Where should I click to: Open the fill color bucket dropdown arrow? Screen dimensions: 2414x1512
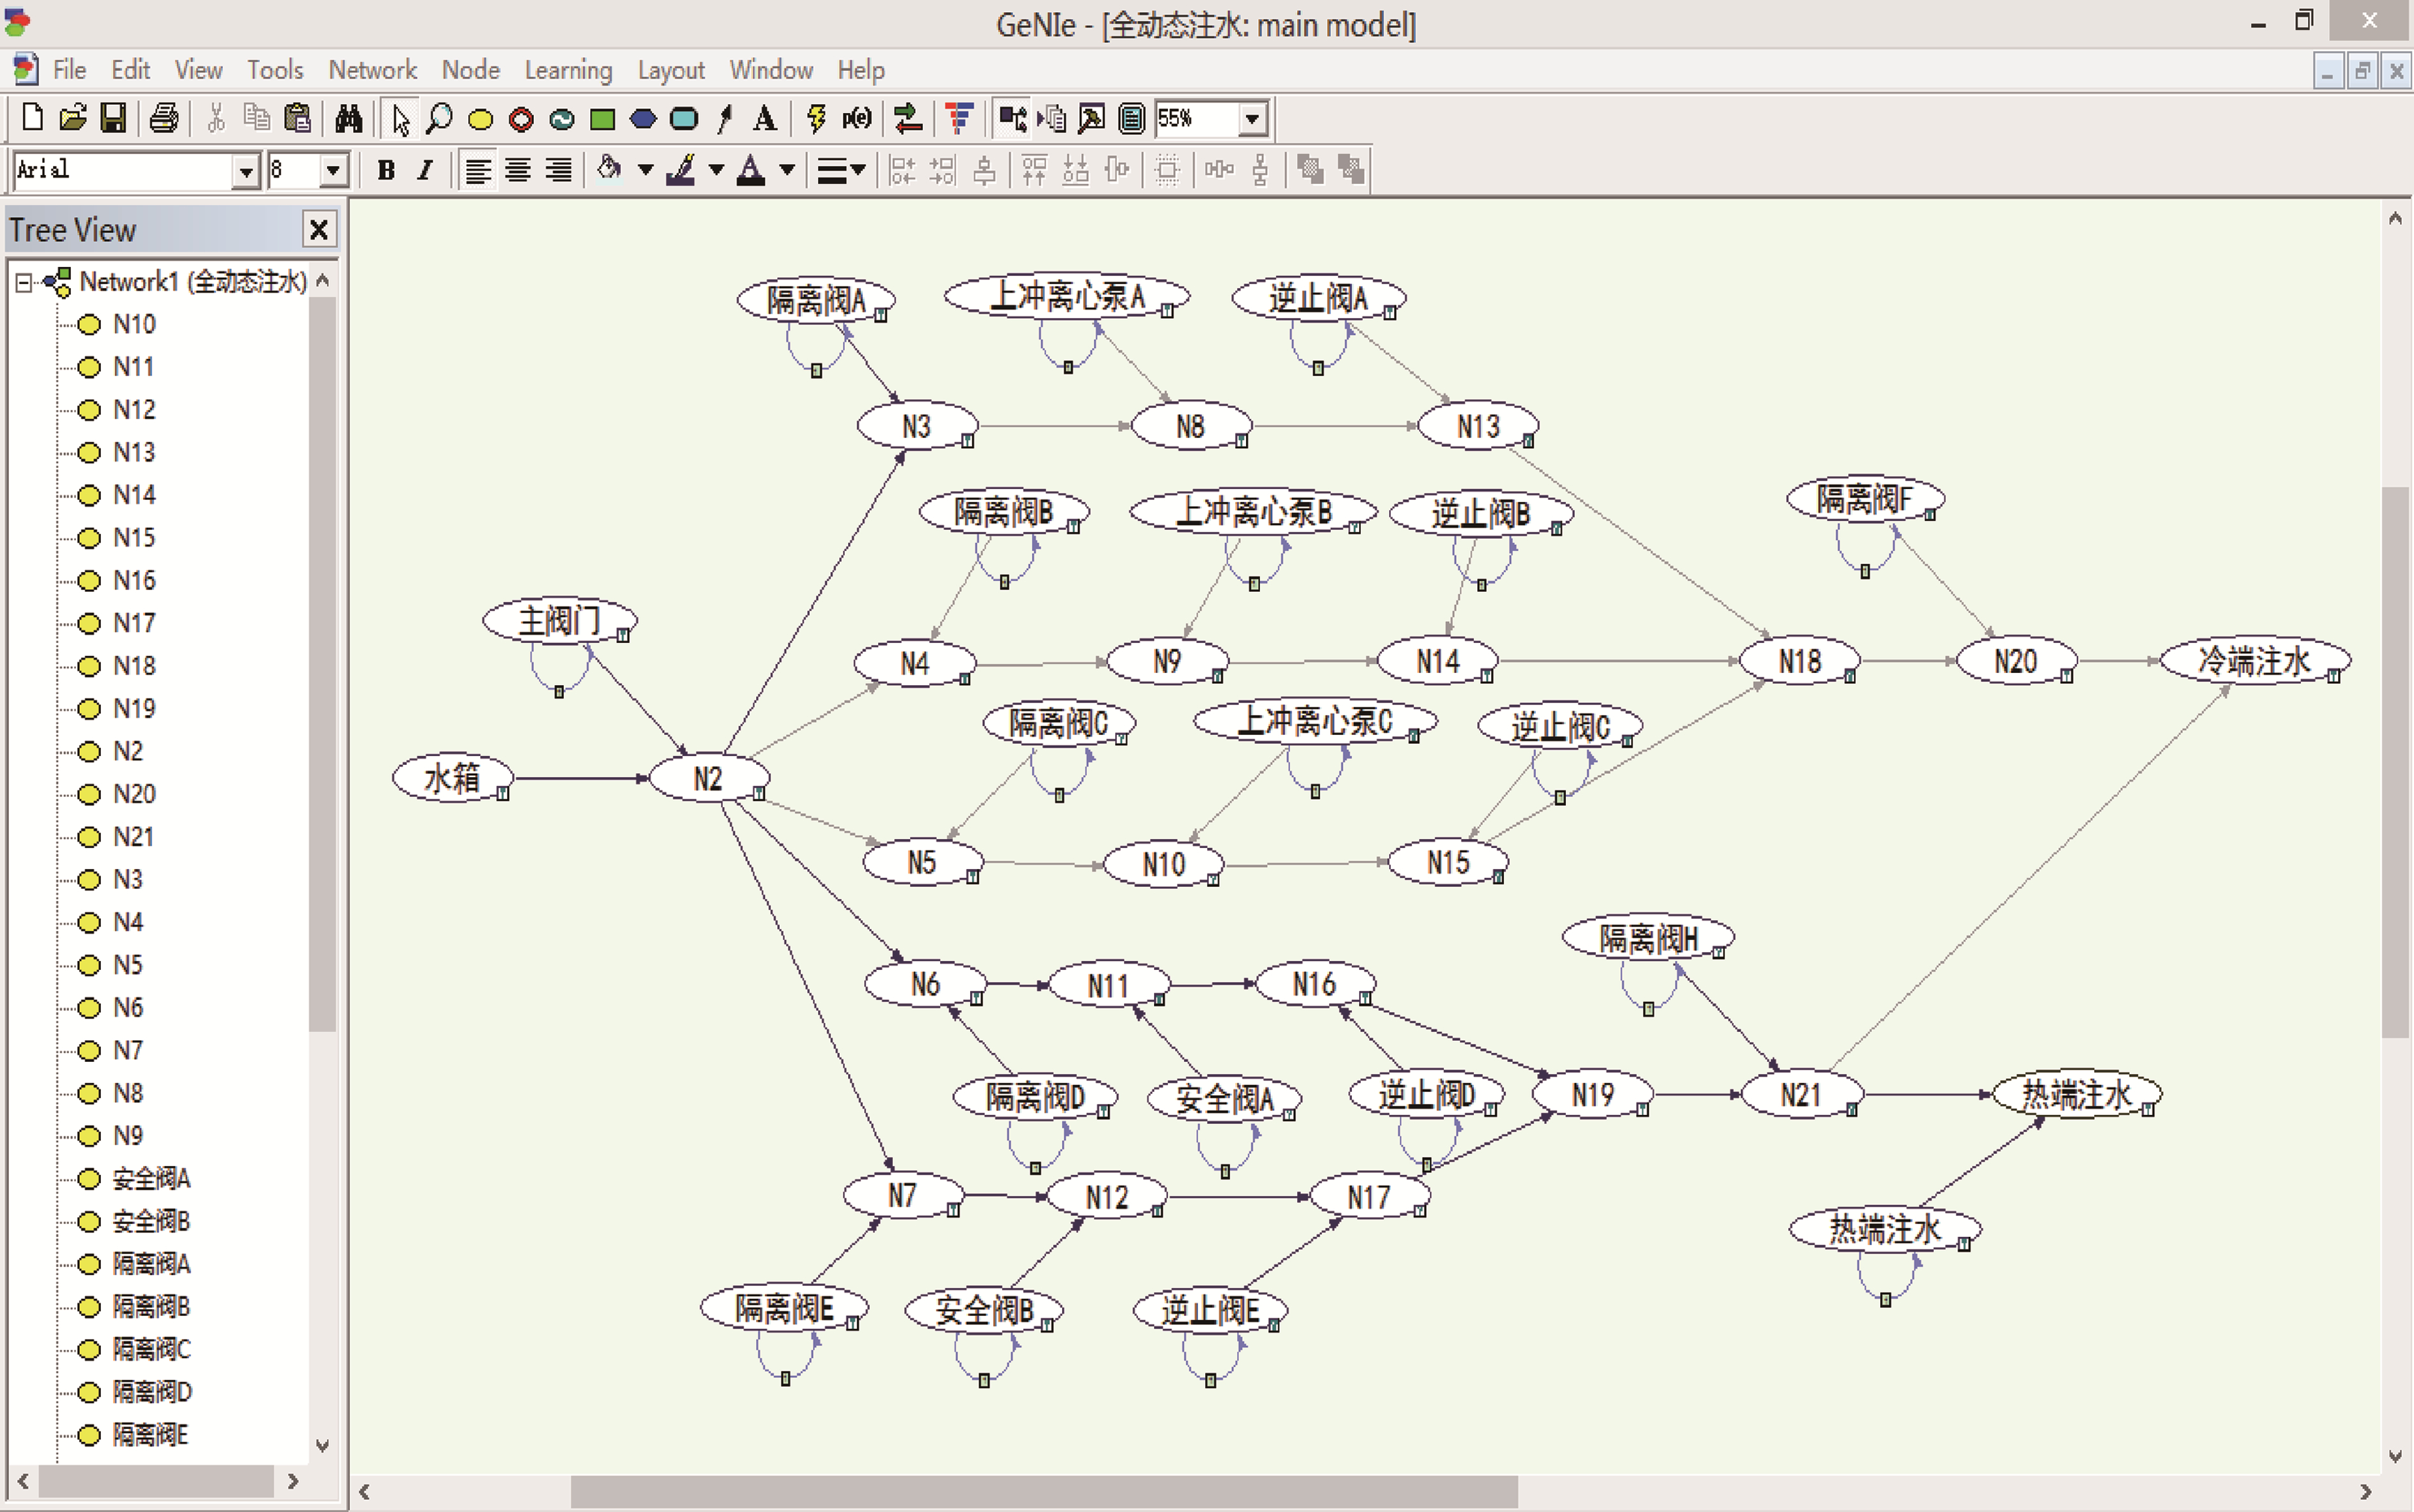pos(646,171)
